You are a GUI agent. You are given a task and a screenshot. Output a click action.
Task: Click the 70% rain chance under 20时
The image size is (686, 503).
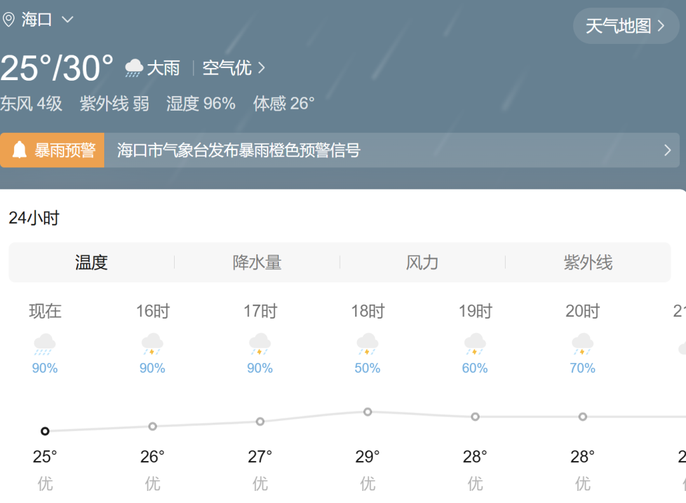pyautogui.click(x=582, y=368)
